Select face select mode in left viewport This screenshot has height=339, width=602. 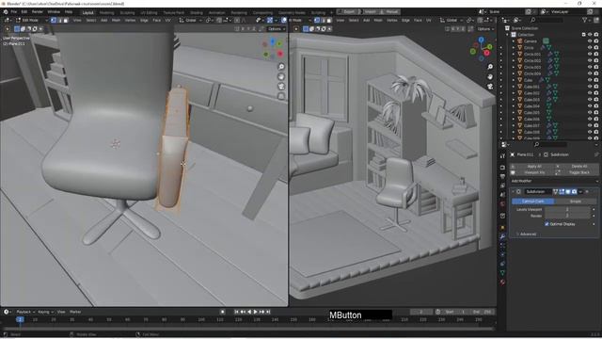[66, 20]
